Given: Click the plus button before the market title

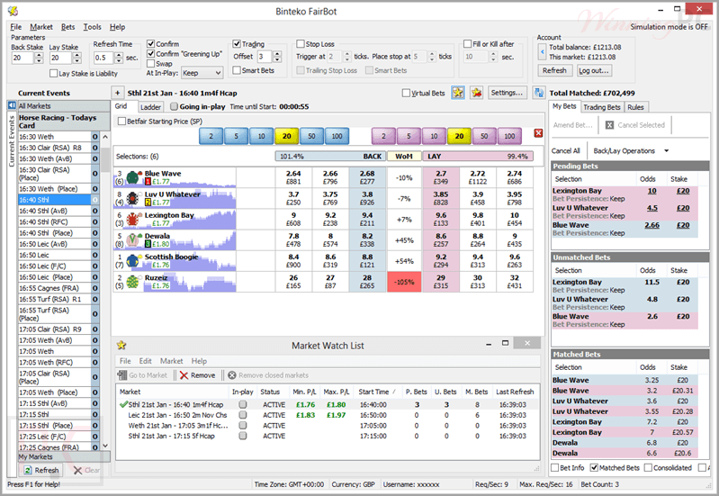Looking at the screenshot, I should pyautogui.click(x=117, y=93).
